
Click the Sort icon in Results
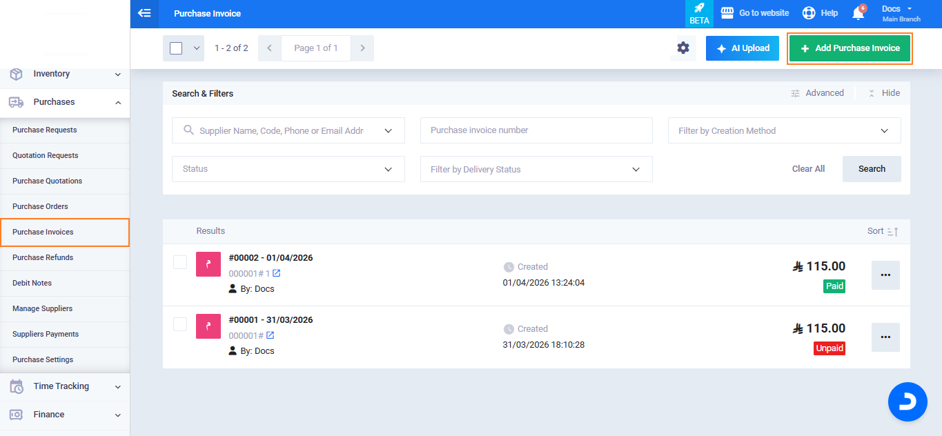coord(892,232)
